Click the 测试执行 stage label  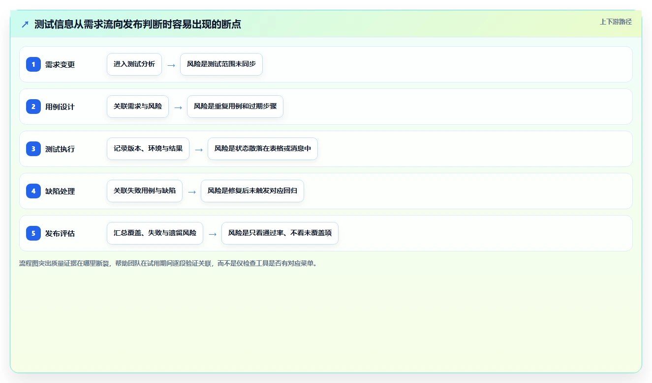coord(60,149)
